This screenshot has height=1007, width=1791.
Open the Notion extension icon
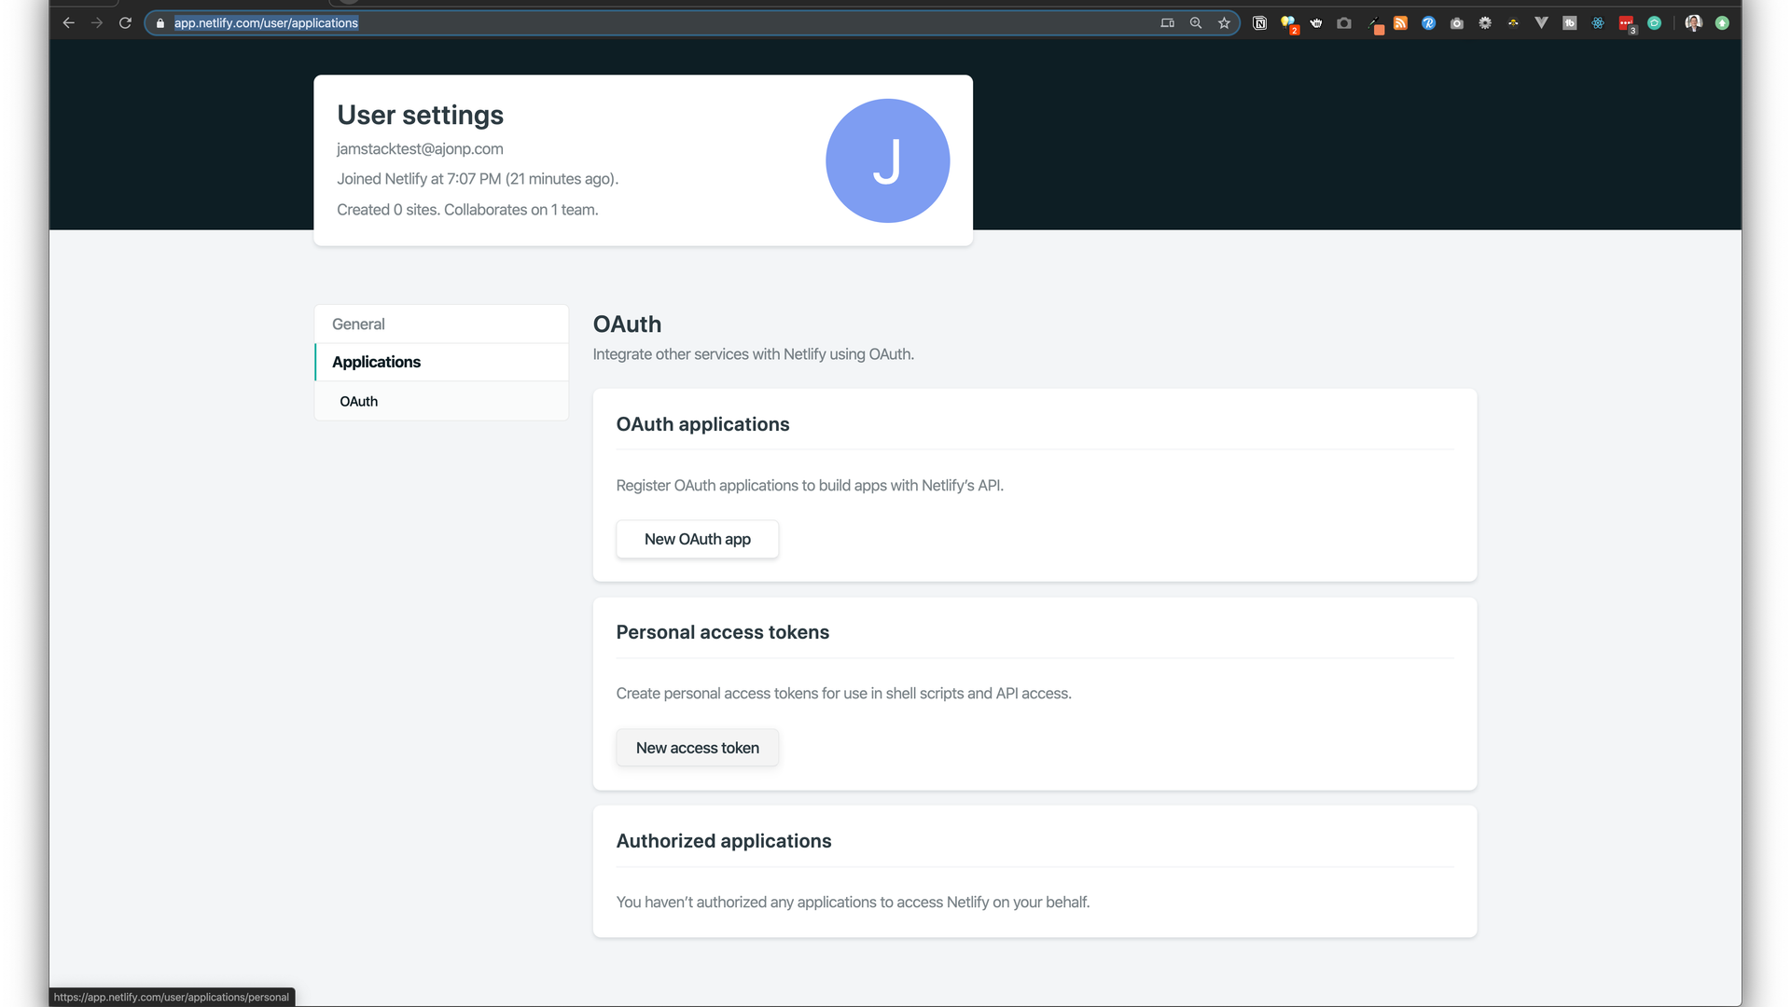point(1259,23)
